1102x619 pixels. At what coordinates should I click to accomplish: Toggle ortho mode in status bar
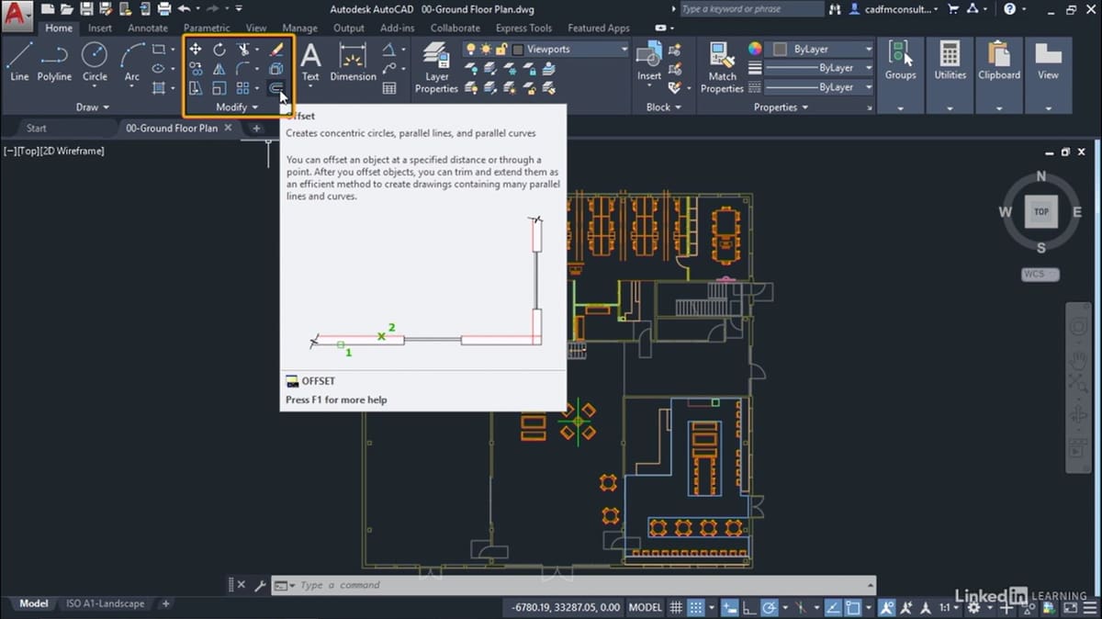point(751,607)
